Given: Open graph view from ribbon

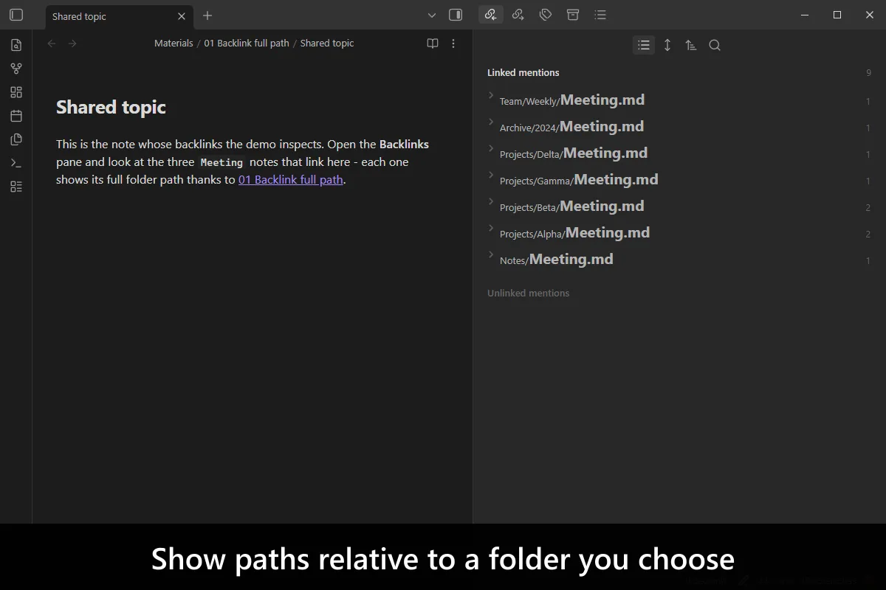Looking at the screenshot, I should click(16, 69).
